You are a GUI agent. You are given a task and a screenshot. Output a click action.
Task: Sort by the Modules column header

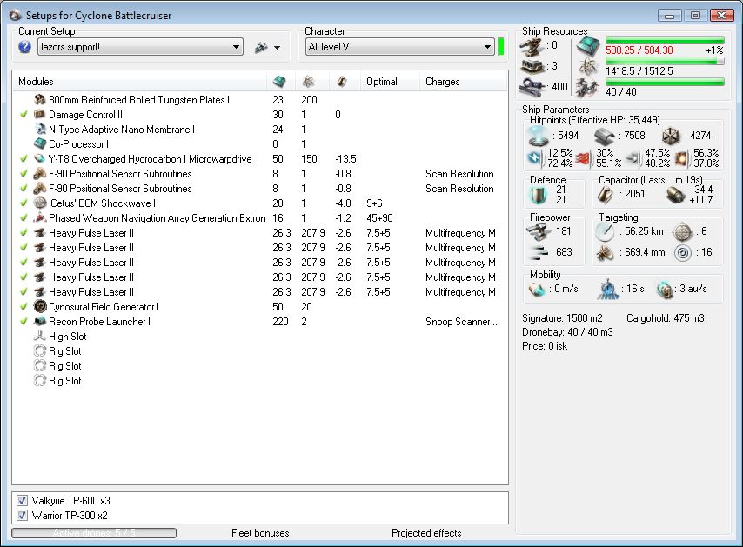click(139, 82)
